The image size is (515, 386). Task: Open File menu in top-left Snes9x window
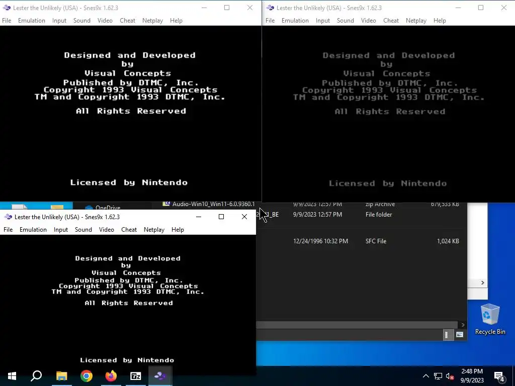pos(7,20)
